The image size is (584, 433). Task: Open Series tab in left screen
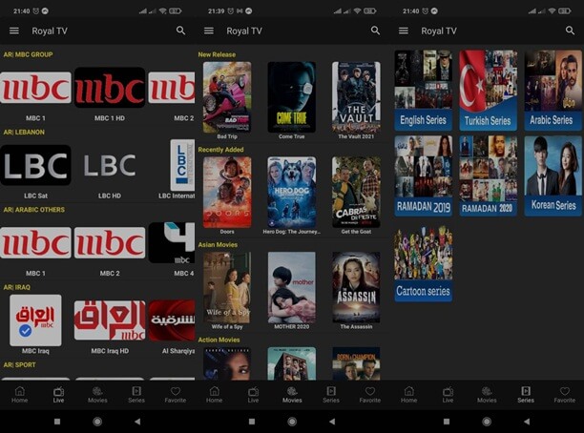(136, 395)
